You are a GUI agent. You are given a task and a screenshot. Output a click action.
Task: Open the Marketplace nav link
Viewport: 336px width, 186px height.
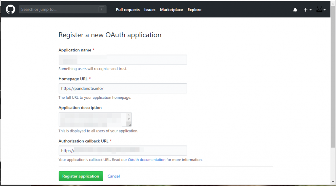171,10
